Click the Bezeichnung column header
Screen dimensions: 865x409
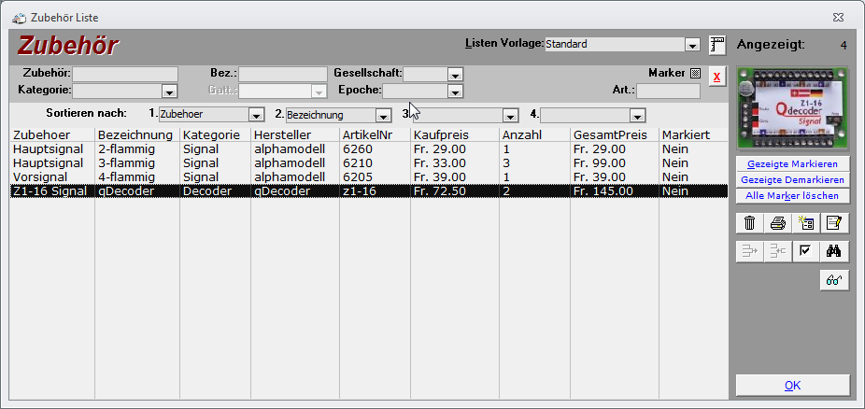(137, 135)
